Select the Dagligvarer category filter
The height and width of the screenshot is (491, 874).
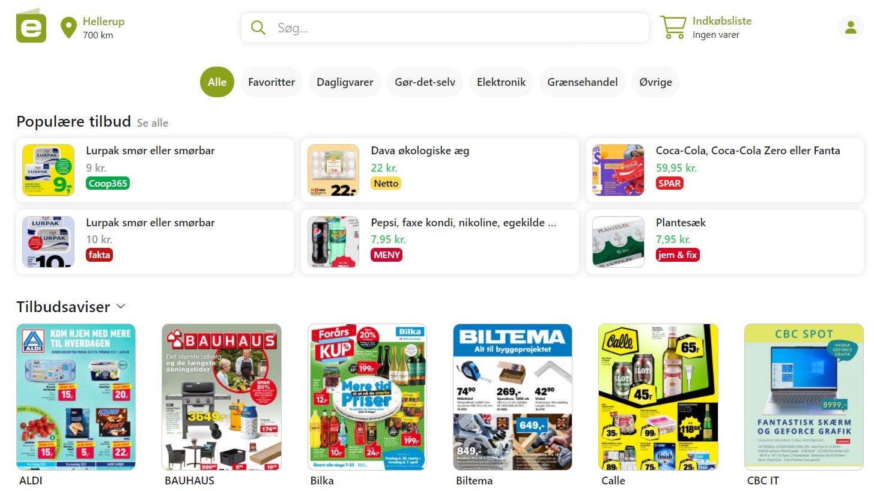(x=345, y=82)
